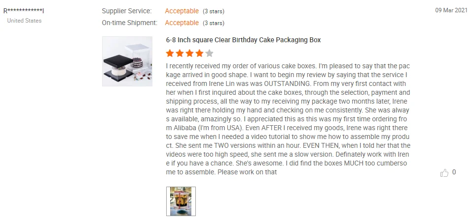This screenshot has height=221, width=473.
Task: Click the United States country label
Action: 24,21
